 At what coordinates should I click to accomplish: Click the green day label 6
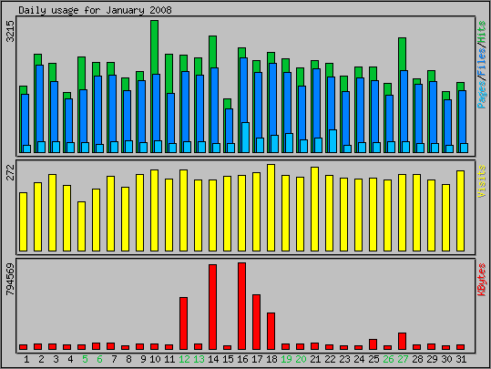click(x=99, y=359)
